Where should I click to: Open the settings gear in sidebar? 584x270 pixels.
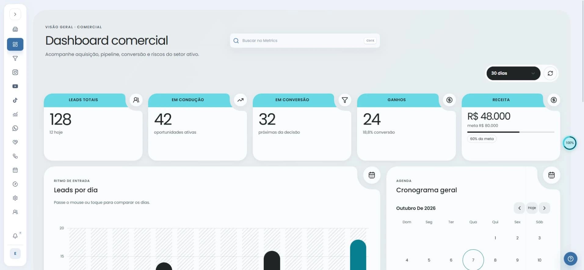pos(15,198)
